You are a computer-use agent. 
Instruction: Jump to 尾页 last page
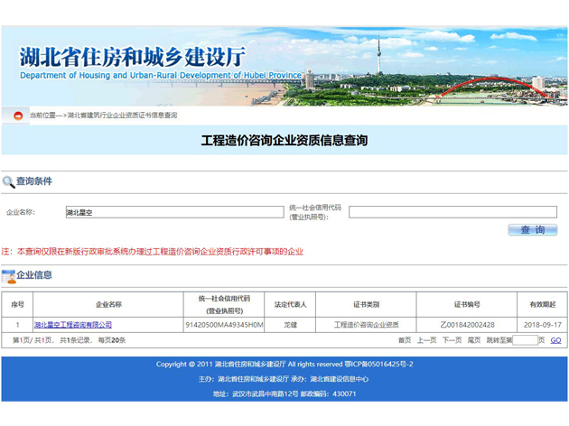click(474, 340)
